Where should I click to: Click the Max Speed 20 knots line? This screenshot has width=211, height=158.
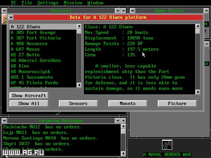coord(116,32)
